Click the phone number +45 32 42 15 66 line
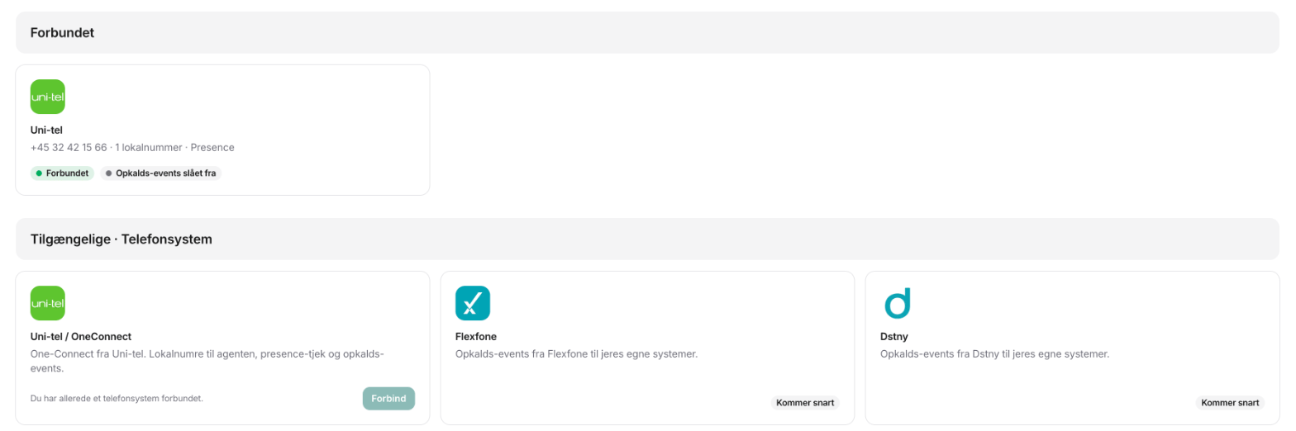Viewport: 1296px width, 431px height. pyautogui.click(x=132, y=147)
